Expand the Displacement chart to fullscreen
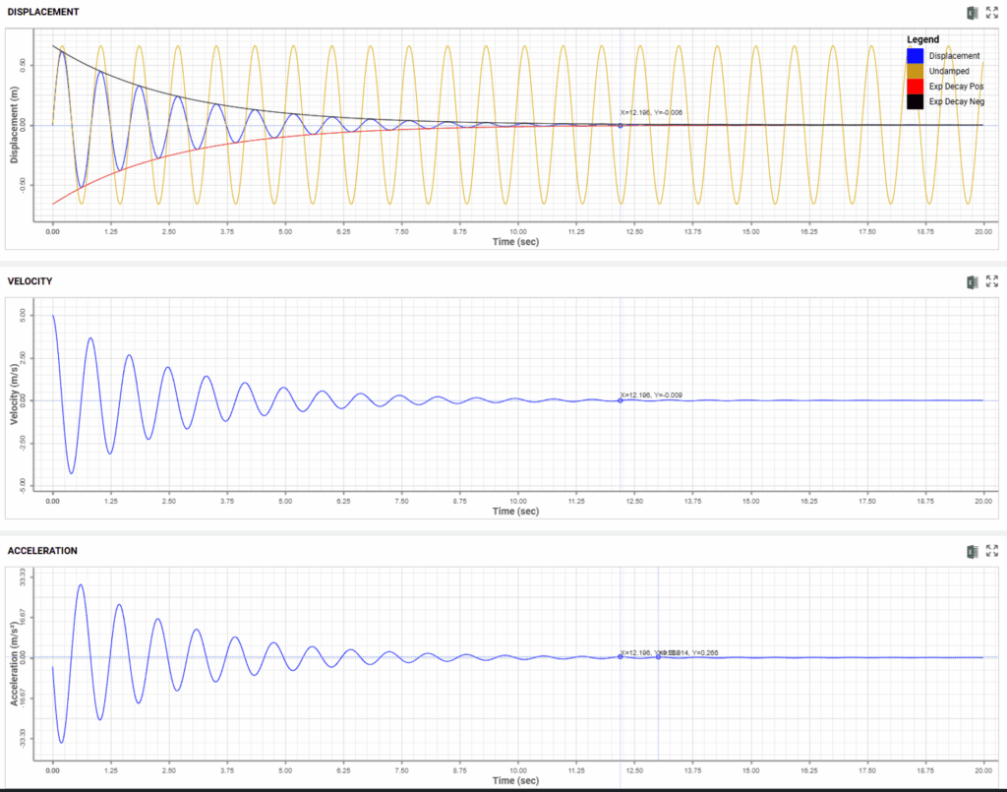 click(x=992, y=12)
